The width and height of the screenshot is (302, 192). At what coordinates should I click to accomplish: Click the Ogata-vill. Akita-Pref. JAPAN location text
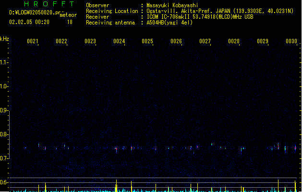pyautogui.click(x=220, y=11)
